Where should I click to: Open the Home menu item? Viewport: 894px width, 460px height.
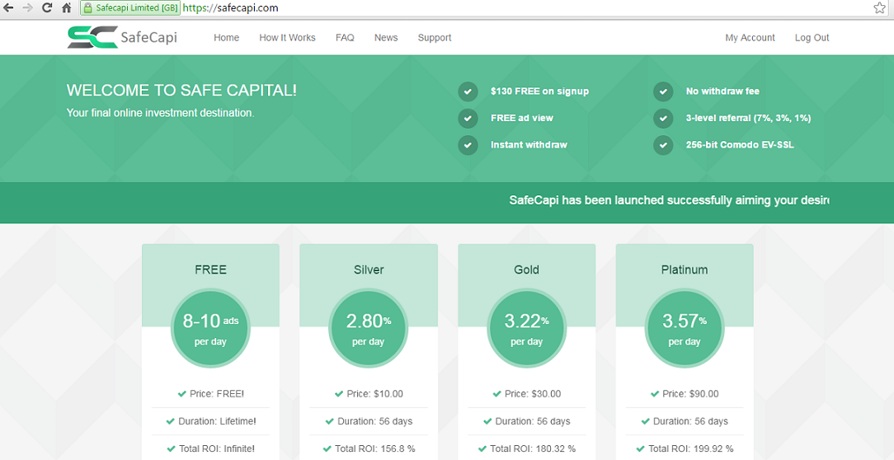(226, 38)
